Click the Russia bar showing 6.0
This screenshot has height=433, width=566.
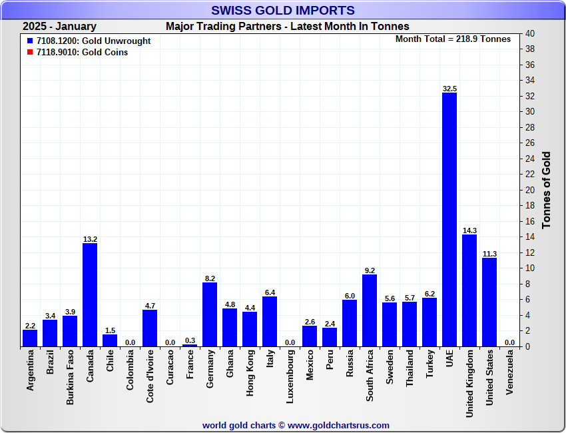point(350,323)
